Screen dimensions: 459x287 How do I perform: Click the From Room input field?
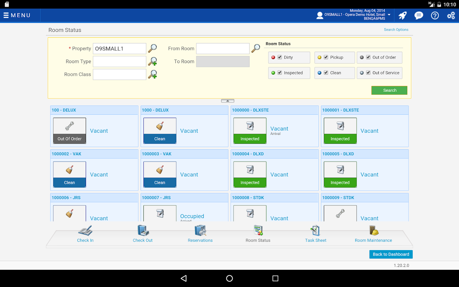(x=223, y=48)
